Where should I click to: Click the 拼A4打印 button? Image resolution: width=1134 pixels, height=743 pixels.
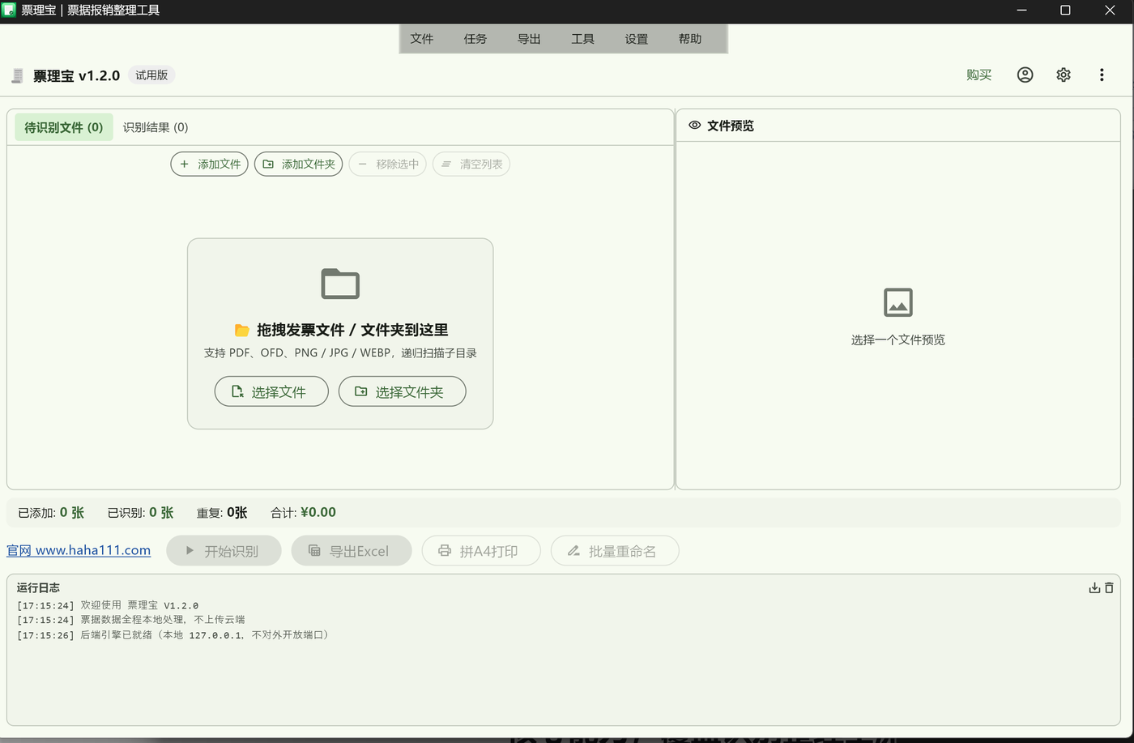tap(481, 551)
